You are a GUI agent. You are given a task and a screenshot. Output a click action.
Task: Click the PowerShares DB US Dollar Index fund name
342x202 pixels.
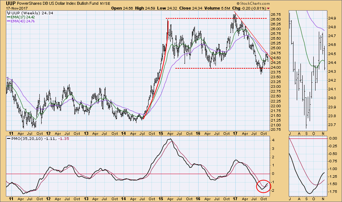point(58,3)
